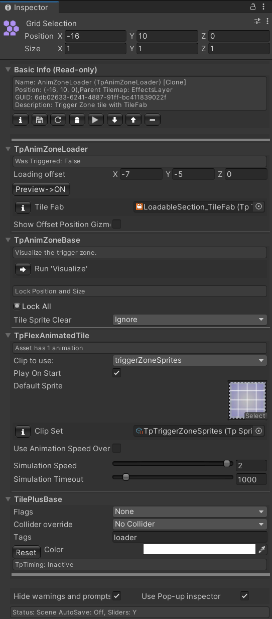Image resolution: width=272 pixels, height=619 pixels.
Task: Open the Collider override dropdown
Action: [190, 524]
